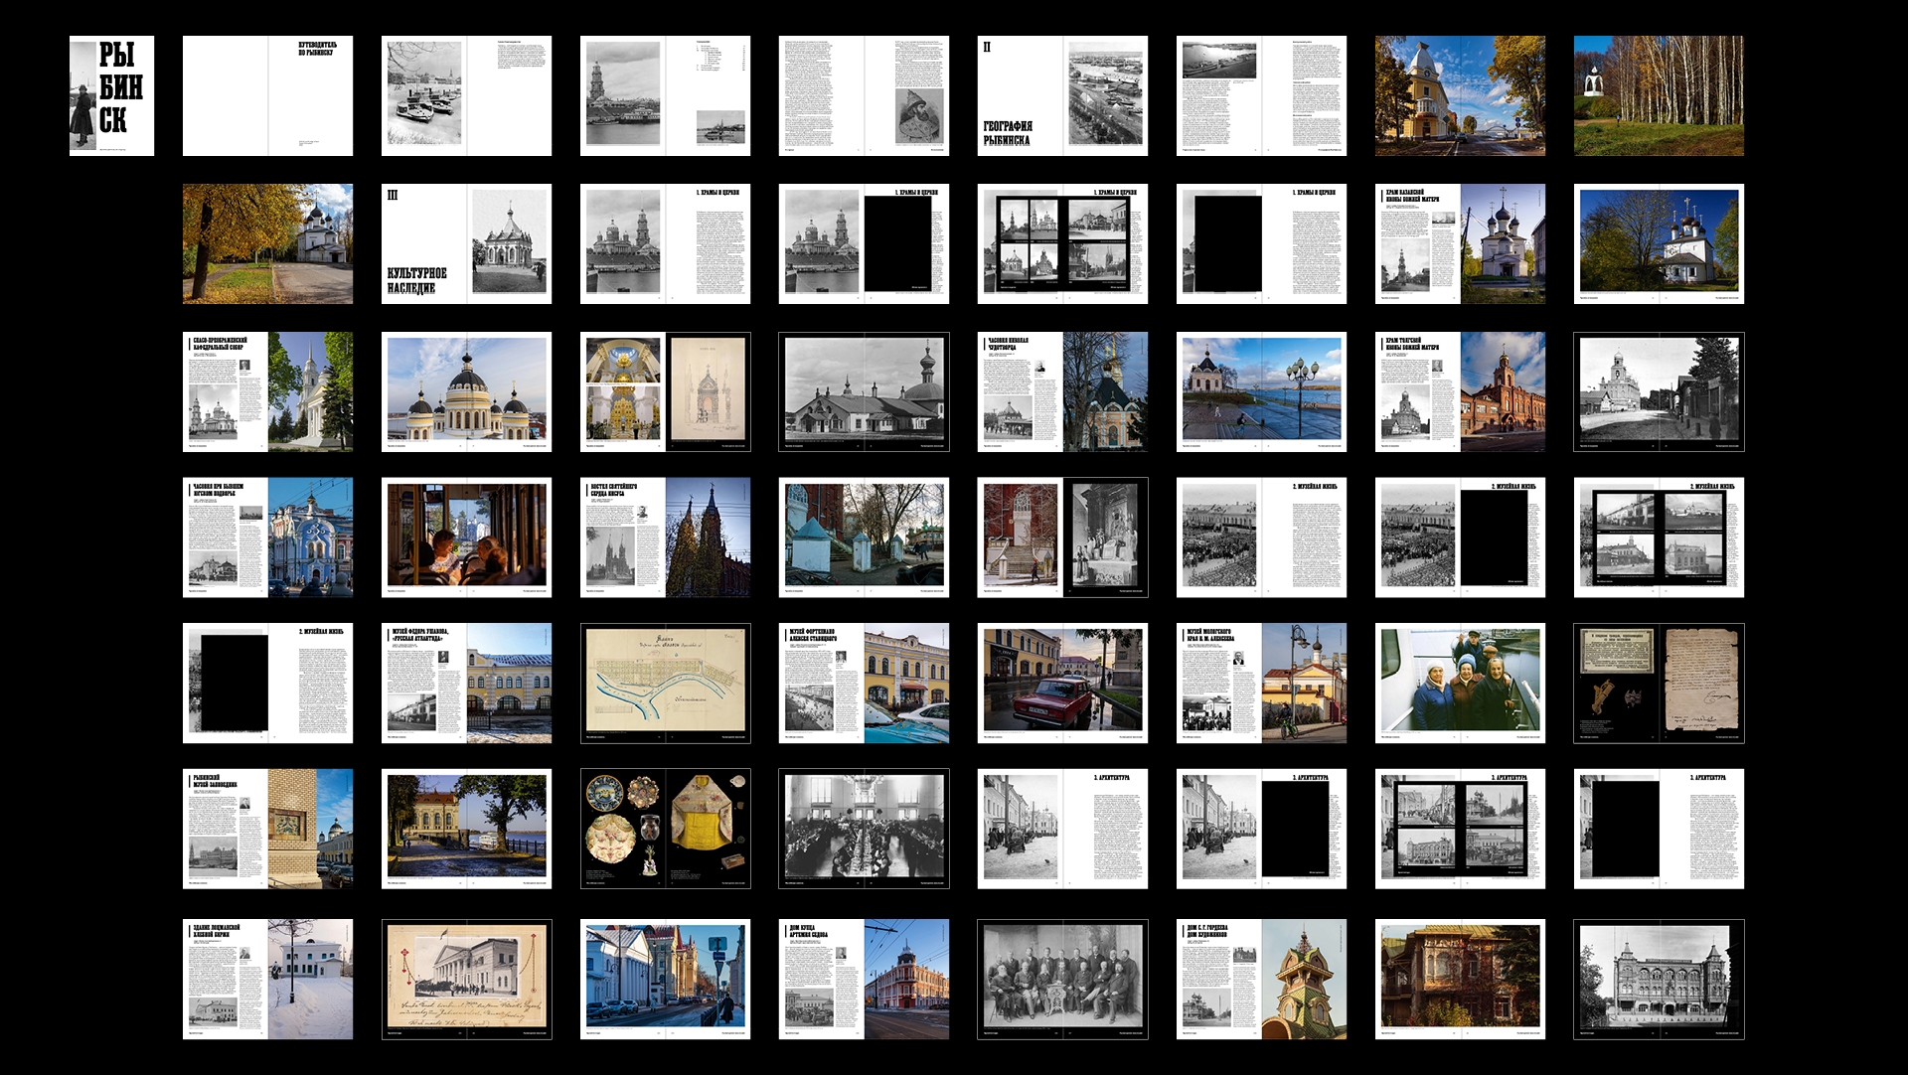
Task: Open the РЫБИНСК cover page thumbnail
Action: [111, 95]
